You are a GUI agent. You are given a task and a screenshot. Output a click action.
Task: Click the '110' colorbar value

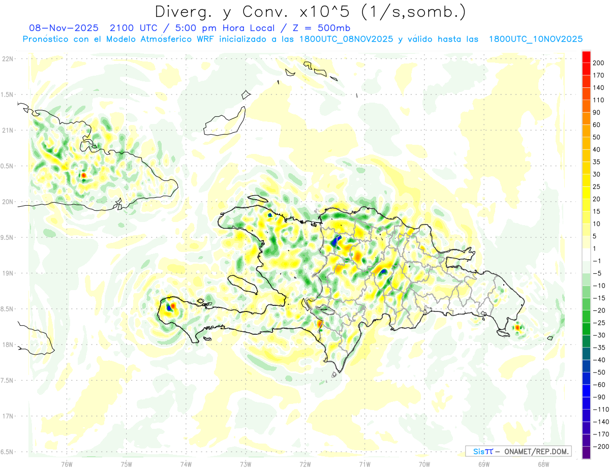tap(598, 100)
